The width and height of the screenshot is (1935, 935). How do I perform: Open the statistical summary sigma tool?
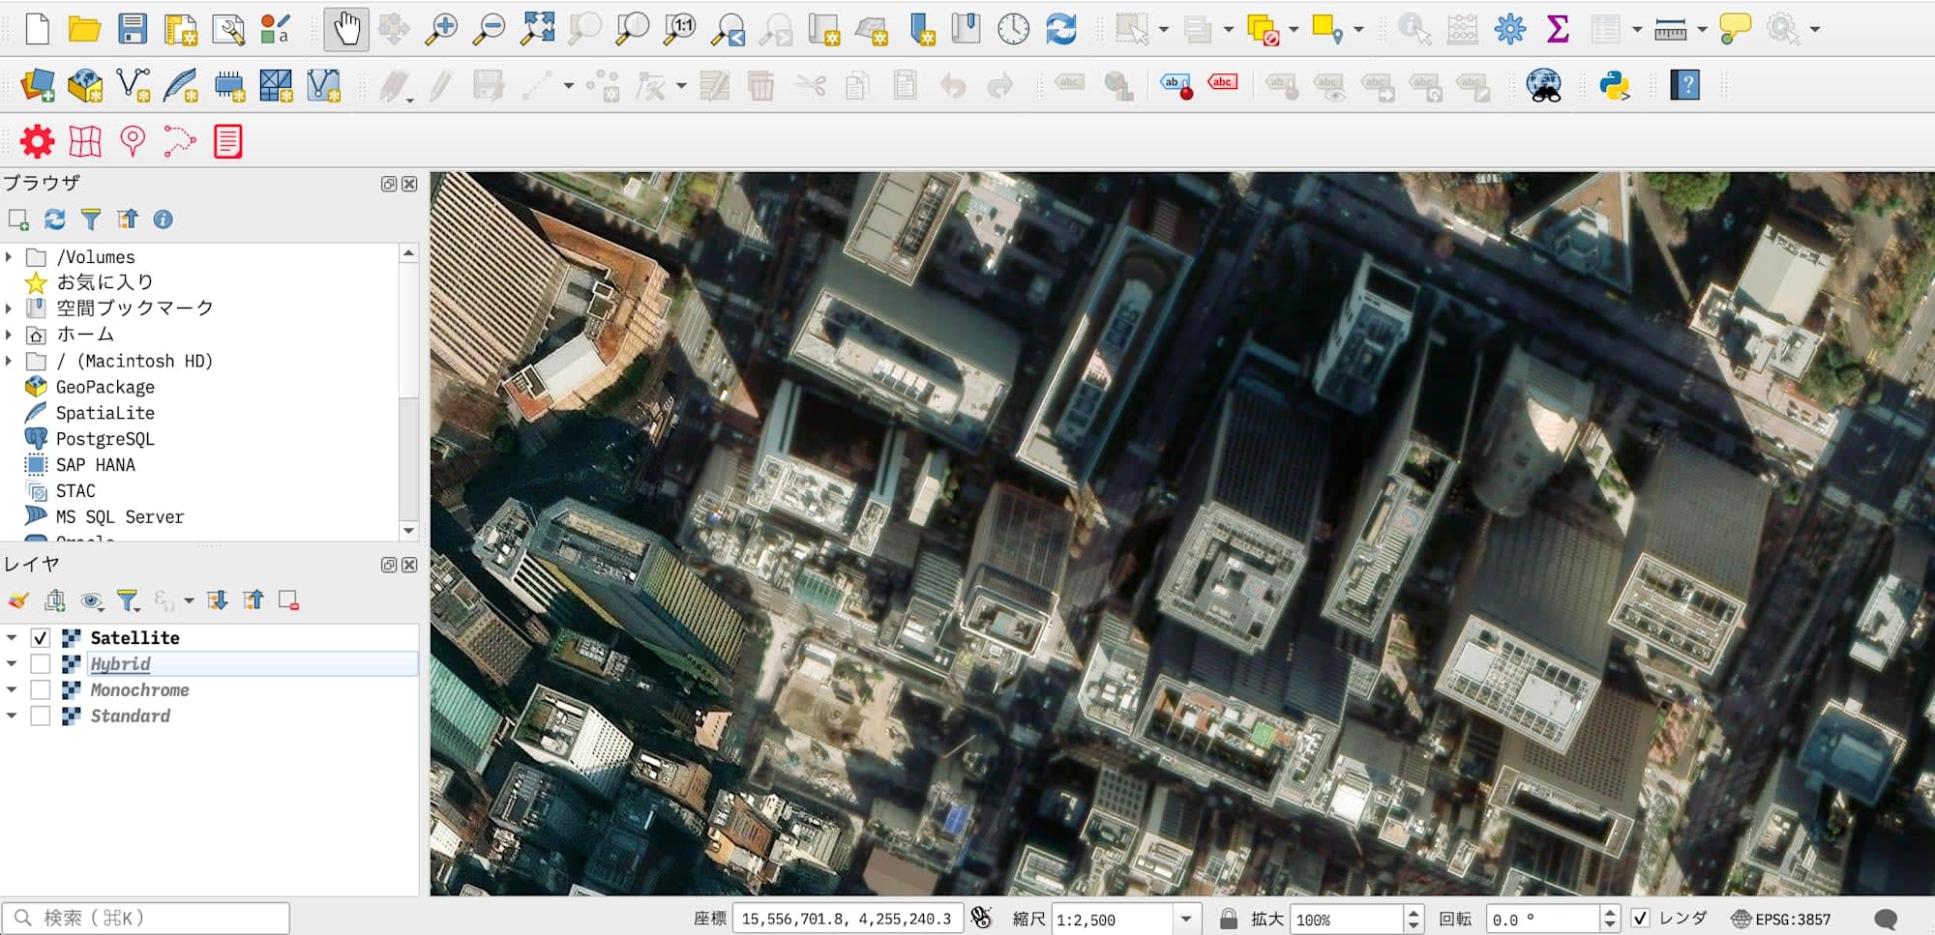[x=1557, y=29]
